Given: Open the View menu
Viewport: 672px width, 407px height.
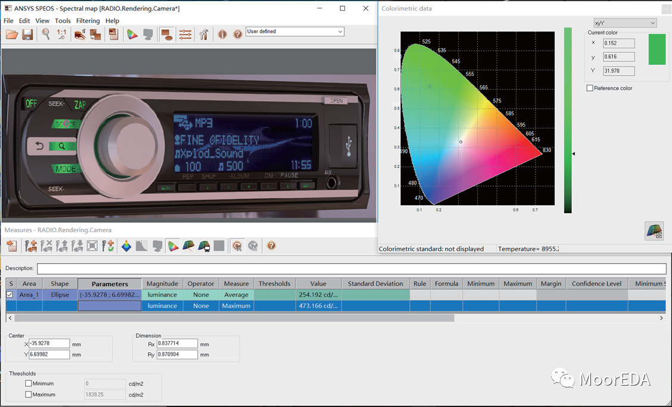Looking at the screenshot, I should click(42, 21).
